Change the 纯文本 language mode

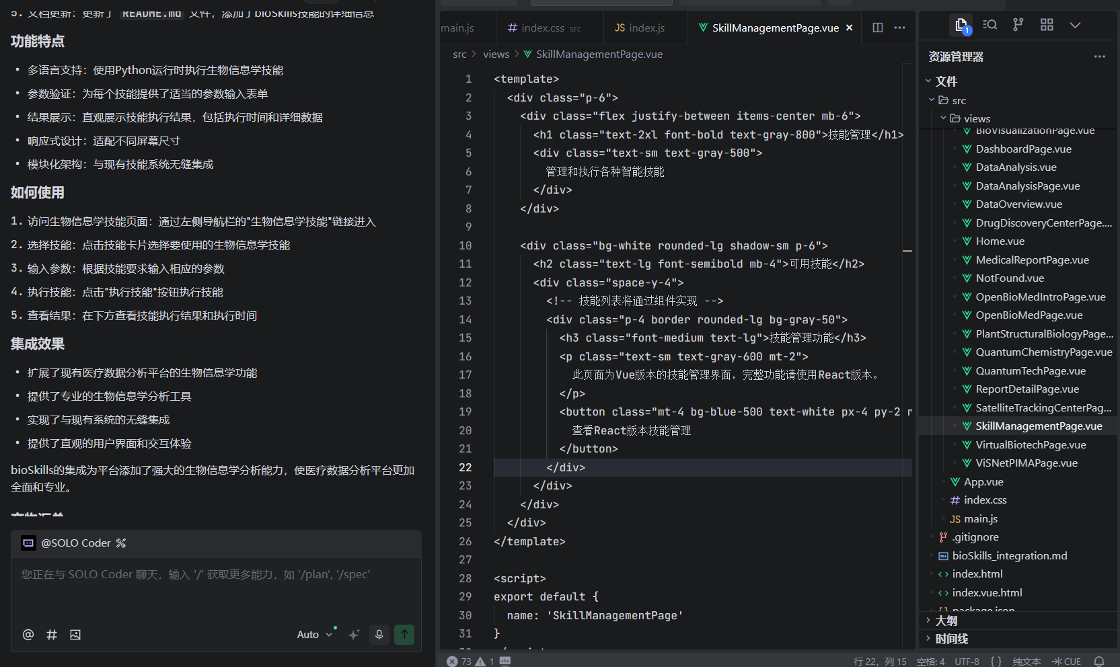pos(1026,662)
